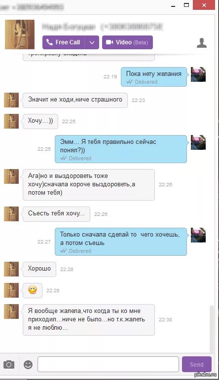Maximize the Viber chat window
219x380 pixels.
tap(186, 5)
